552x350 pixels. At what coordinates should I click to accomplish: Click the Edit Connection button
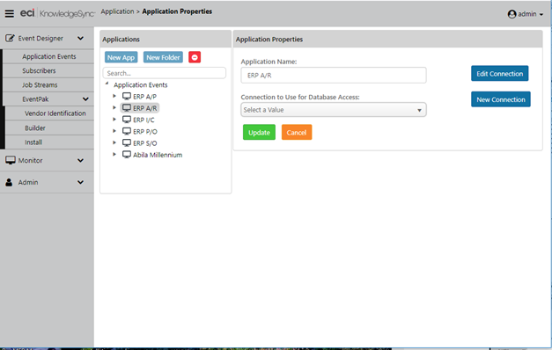499,74
